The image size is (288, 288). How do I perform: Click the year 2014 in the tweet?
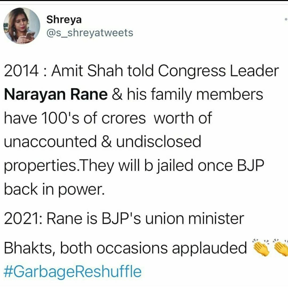point(20,71)
